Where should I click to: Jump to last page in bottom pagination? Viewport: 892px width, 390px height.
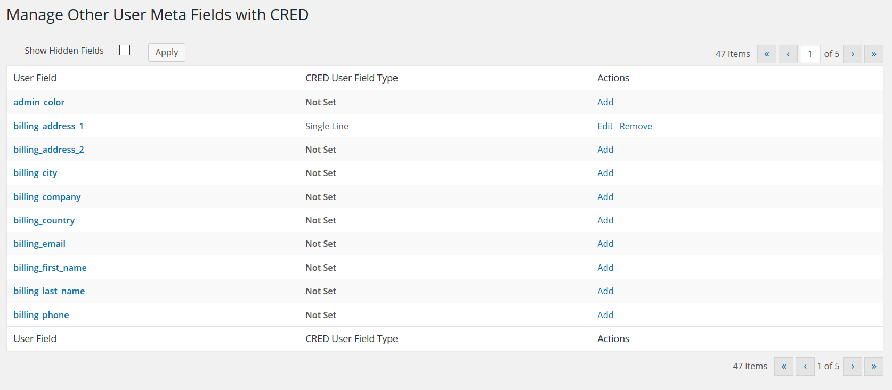click(x=874, y=366)
